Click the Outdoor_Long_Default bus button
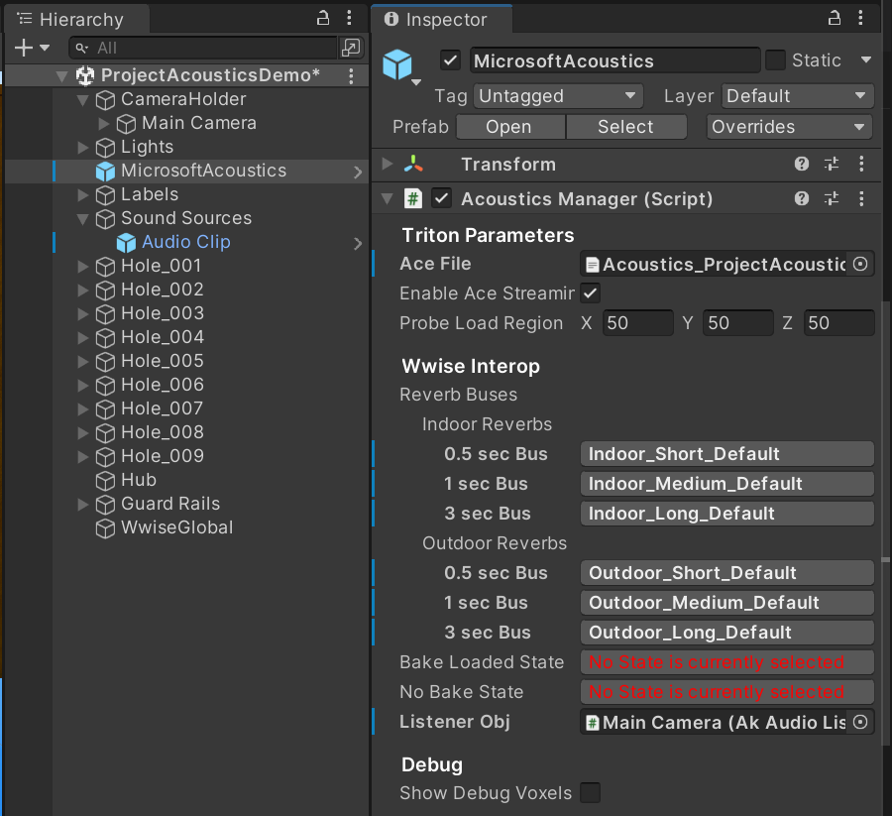Viewport: 892px width, 816px height. (x=727, y=633)
